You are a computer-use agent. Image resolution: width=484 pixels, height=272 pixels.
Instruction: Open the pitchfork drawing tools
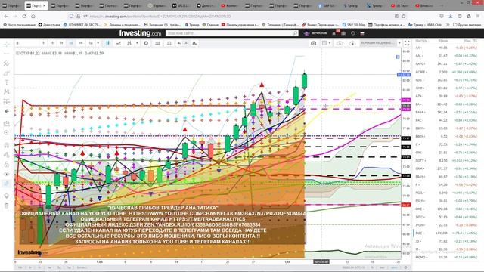7,63
